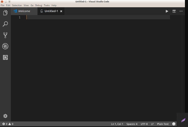The height and width of the screenshot is (127, 188).
Task: Click the errors count icon in status bar
Action: [4, 124]
